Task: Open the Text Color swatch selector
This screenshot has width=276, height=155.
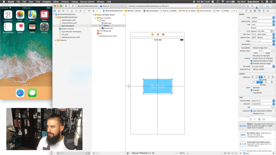Action: point(254,34)
